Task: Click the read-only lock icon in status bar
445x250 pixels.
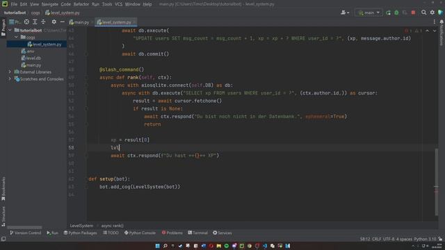Action: click(440, 239)
